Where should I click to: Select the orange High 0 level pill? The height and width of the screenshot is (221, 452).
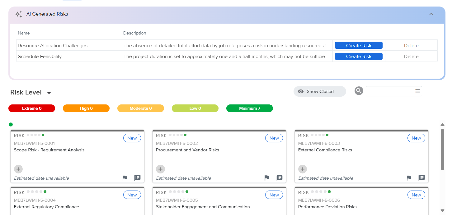86,108
